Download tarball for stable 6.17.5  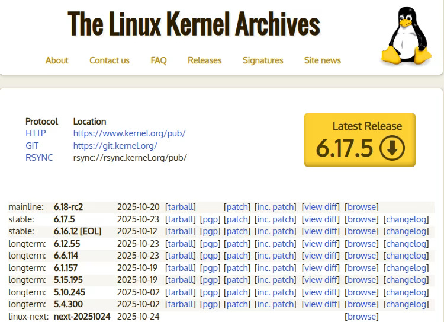(x=181, y=219)
